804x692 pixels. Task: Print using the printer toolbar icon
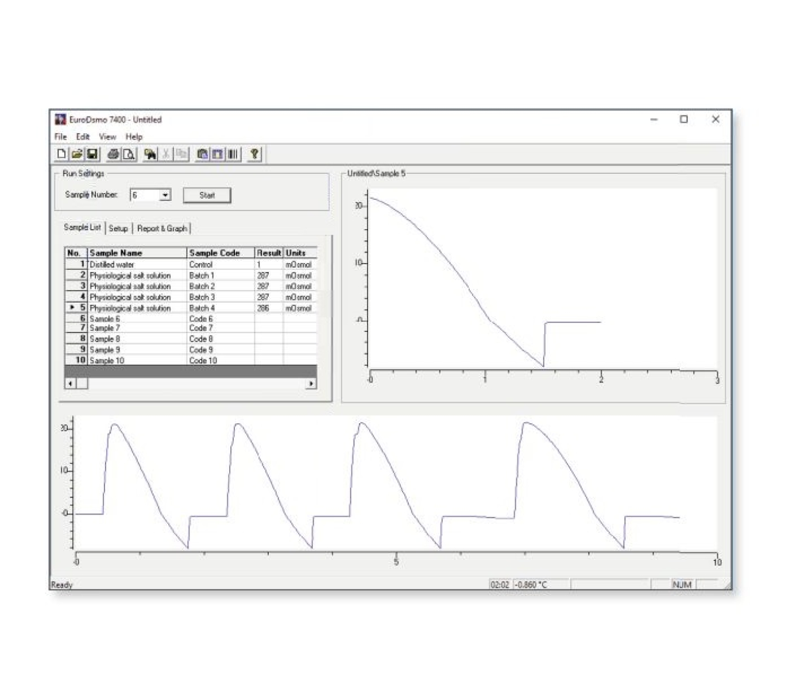pos(113,154)
